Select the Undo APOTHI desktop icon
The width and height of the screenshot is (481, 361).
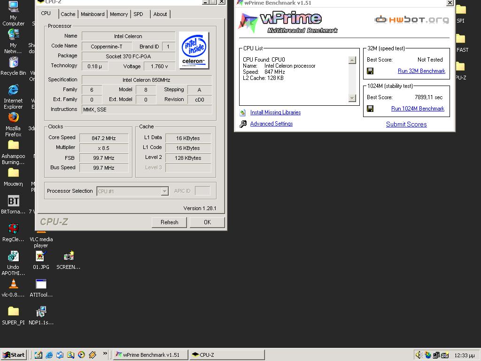click(x=13, y=263)
